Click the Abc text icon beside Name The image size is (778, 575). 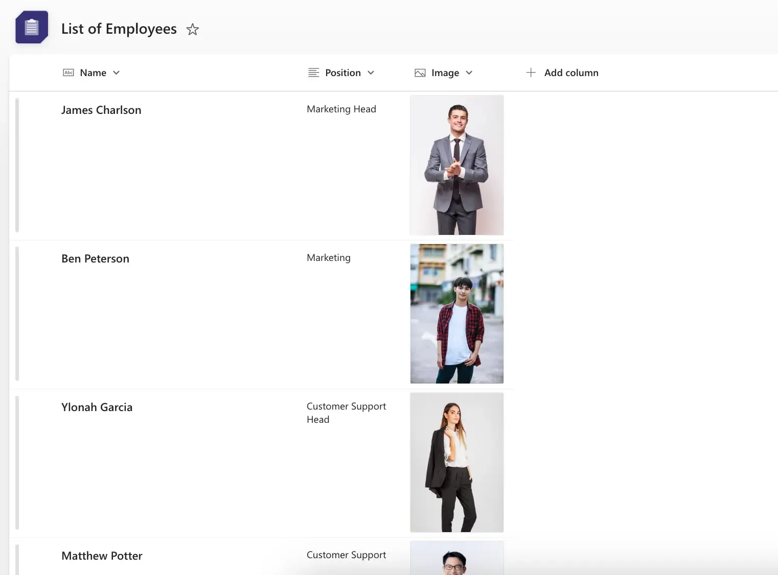click(68, 73)
